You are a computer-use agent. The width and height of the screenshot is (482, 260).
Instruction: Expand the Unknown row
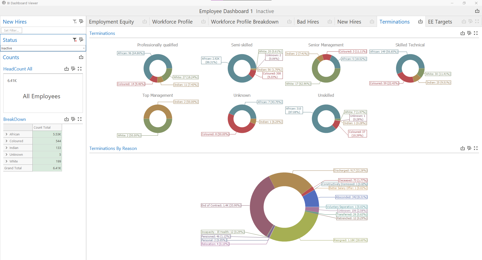[6, 154]
